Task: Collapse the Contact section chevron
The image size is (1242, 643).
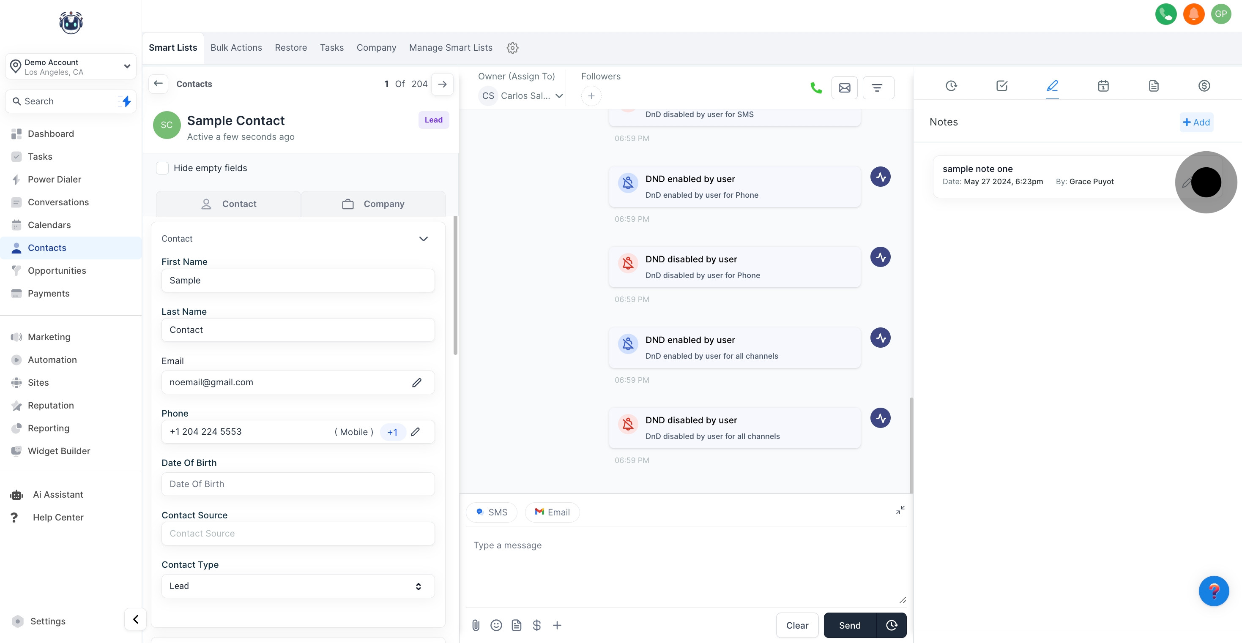Action: pyautogui.click(x=423, y=239)
